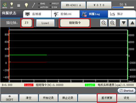The height and width of the screenshot is (103, 136).
Task: Check the D SW status indicator
Action: (53, 7)
